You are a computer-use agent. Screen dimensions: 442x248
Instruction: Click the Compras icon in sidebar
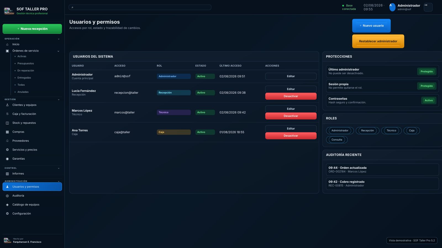point(7,132)
